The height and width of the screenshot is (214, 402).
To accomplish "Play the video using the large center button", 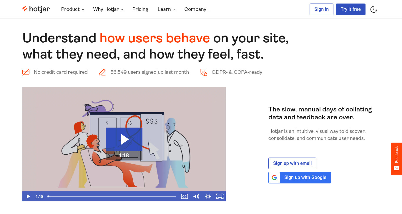I will (x=124, y=139).
